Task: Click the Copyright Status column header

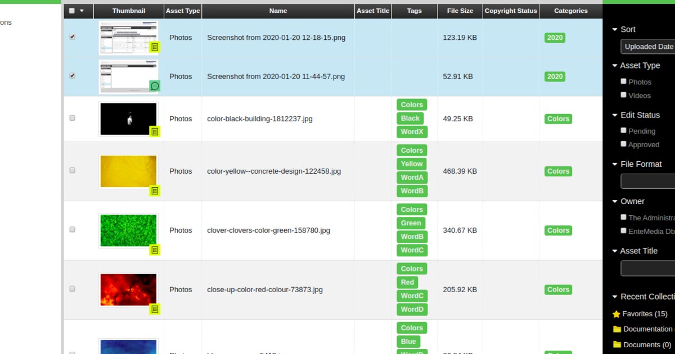Action: tap(511, 11)
